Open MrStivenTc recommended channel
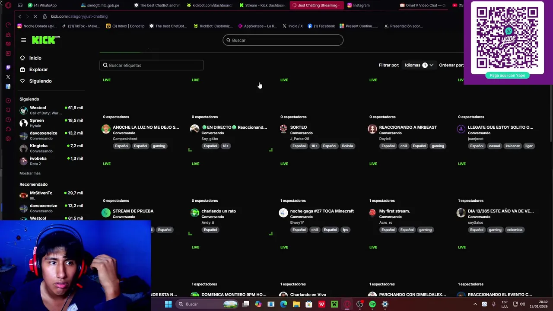Screen dimensions: 553x311 click(x=51, y=195)
